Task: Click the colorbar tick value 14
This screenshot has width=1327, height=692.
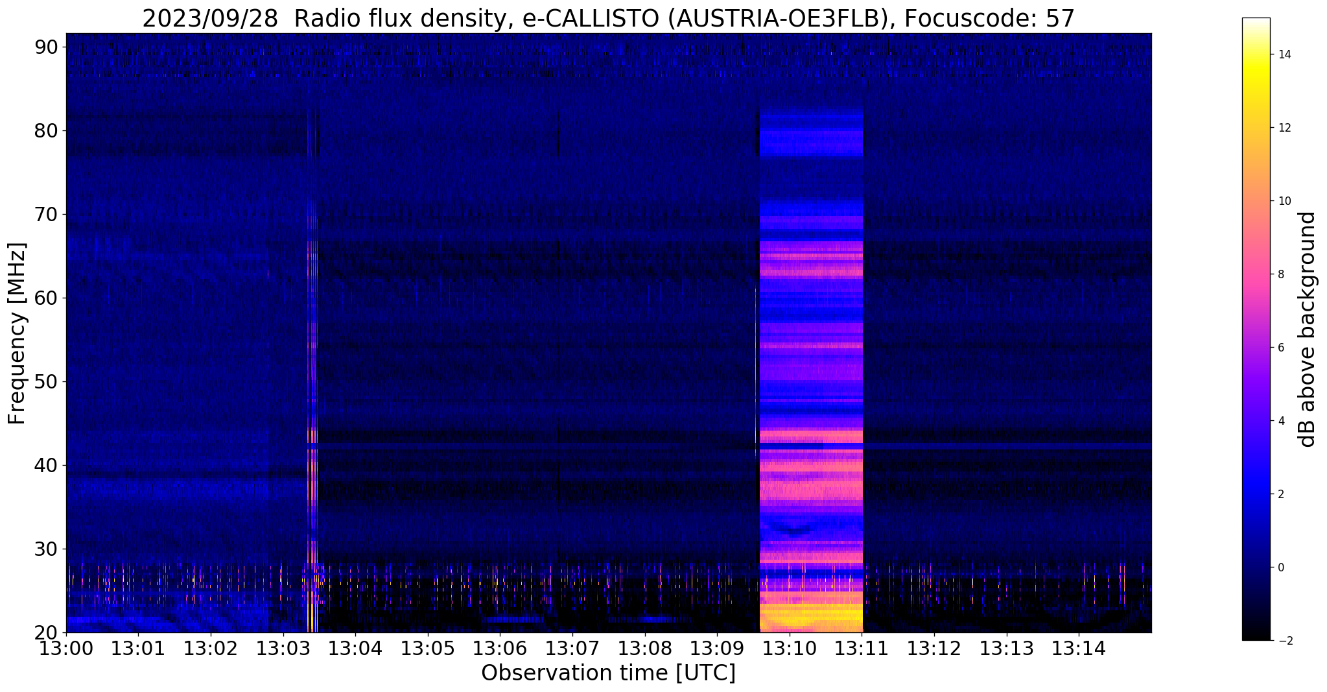Action: [x=1284, y=54]
